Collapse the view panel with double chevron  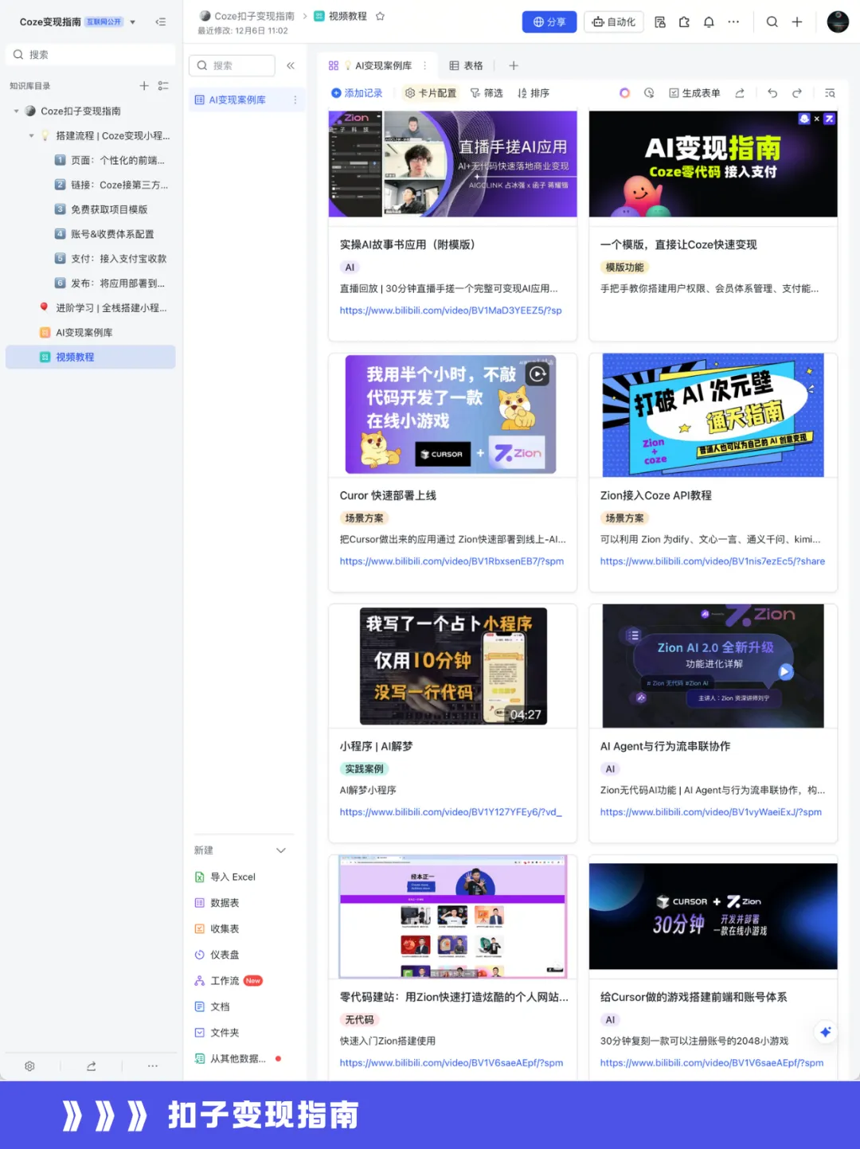[291, 66]
